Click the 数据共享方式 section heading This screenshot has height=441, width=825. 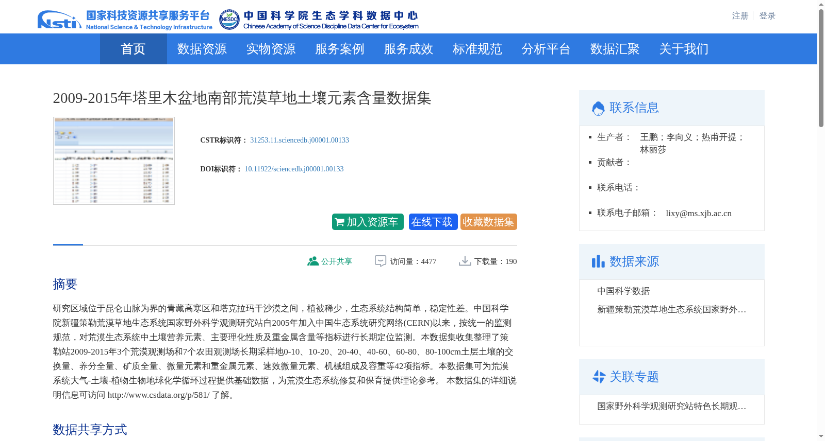[x=90, y=430]
